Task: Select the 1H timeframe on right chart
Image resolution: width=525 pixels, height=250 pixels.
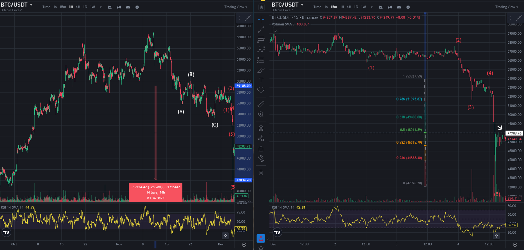Action: 342,7
